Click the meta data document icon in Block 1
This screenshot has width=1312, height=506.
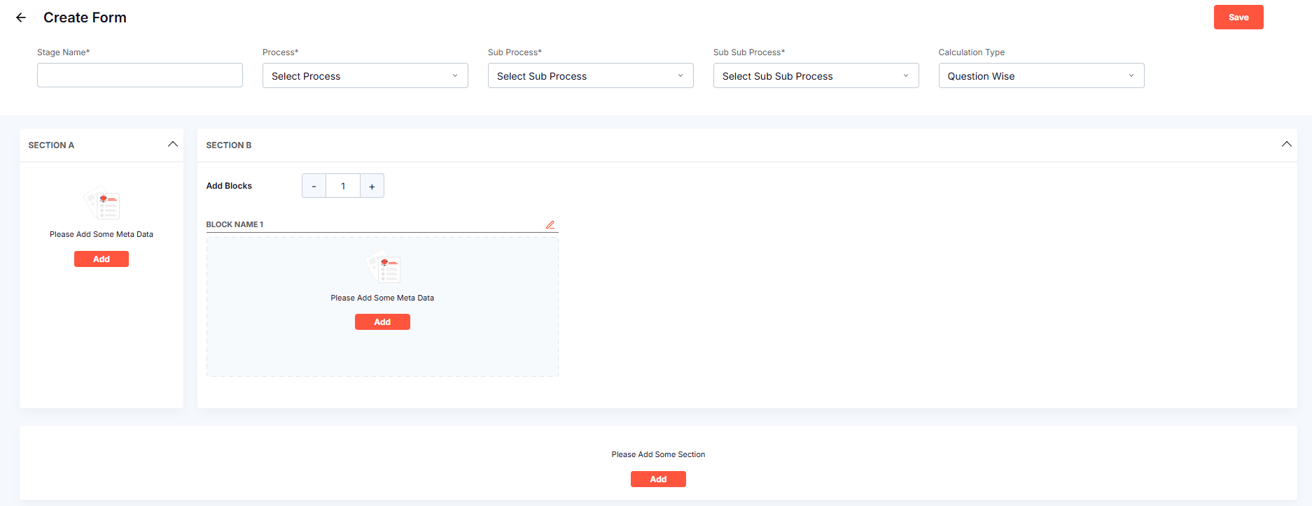coord(383,267)
